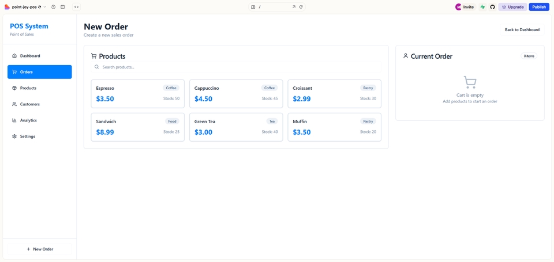Click the empty cart icon
Viewport: 554px width, 262px height.
[x=470, y=82]
